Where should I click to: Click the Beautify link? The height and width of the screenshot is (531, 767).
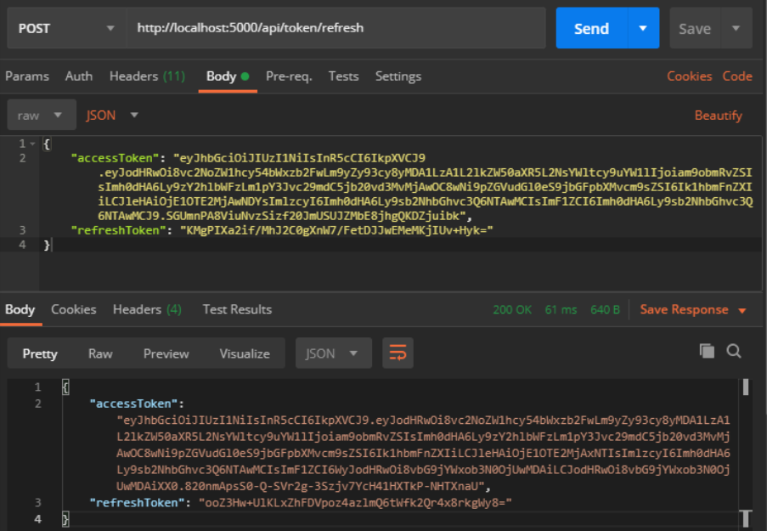[x=718, y=115]
